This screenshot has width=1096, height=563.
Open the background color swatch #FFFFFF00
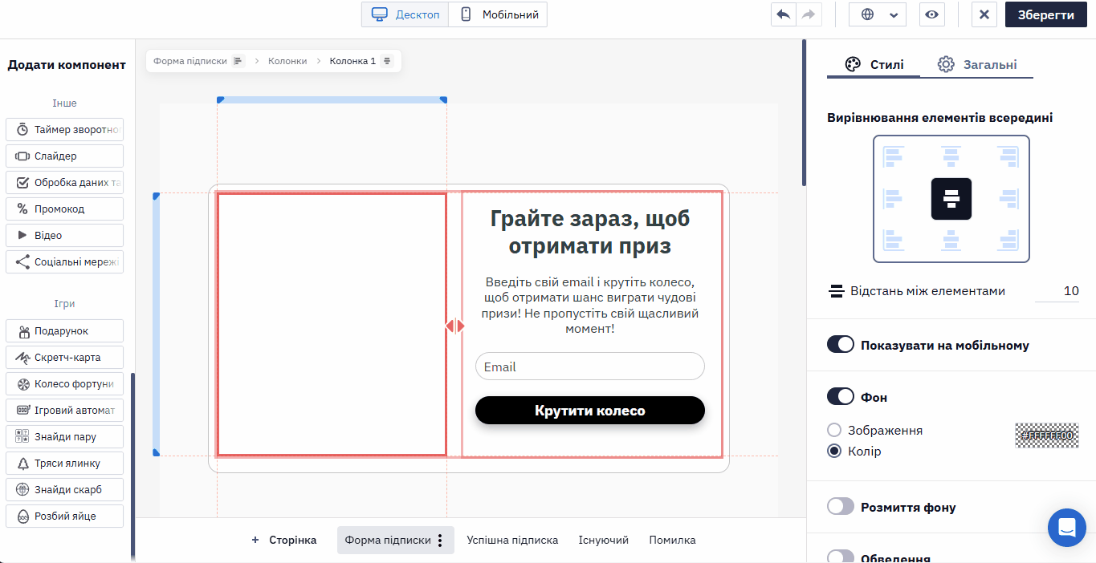click(1047, 435)
